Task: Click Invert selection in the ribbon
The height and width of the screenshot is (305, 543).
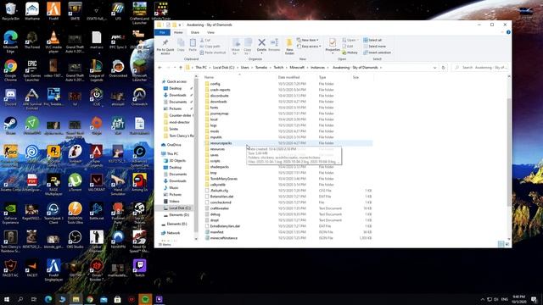Action: click(x=377, y=53)
